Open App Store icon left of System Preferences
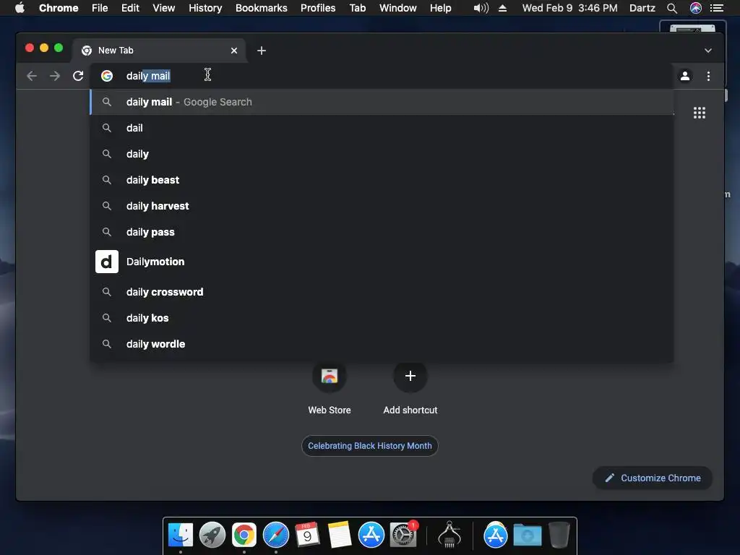This screenshot has width=740, height=555. pyautogui.click(x=371, y=535)
